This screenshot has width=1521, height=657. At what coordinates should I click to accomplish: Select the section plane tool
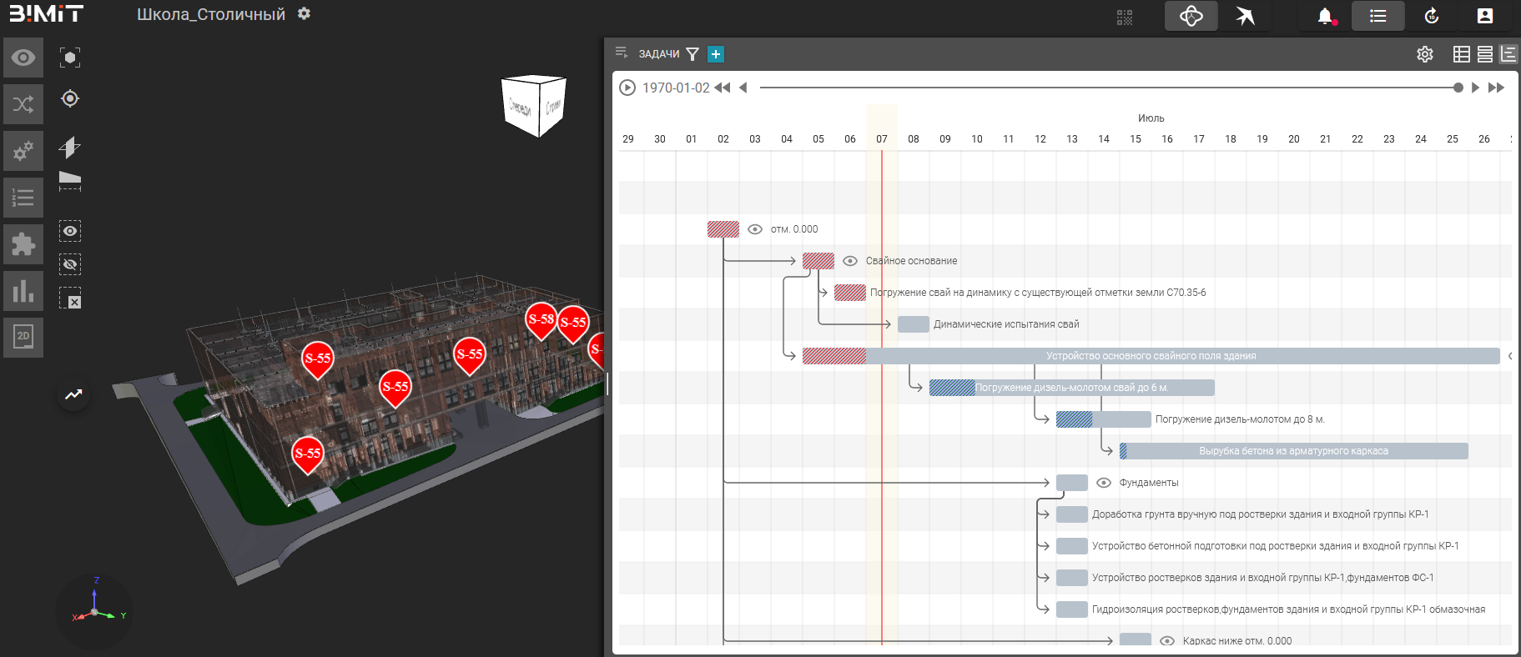click(70, 148)
